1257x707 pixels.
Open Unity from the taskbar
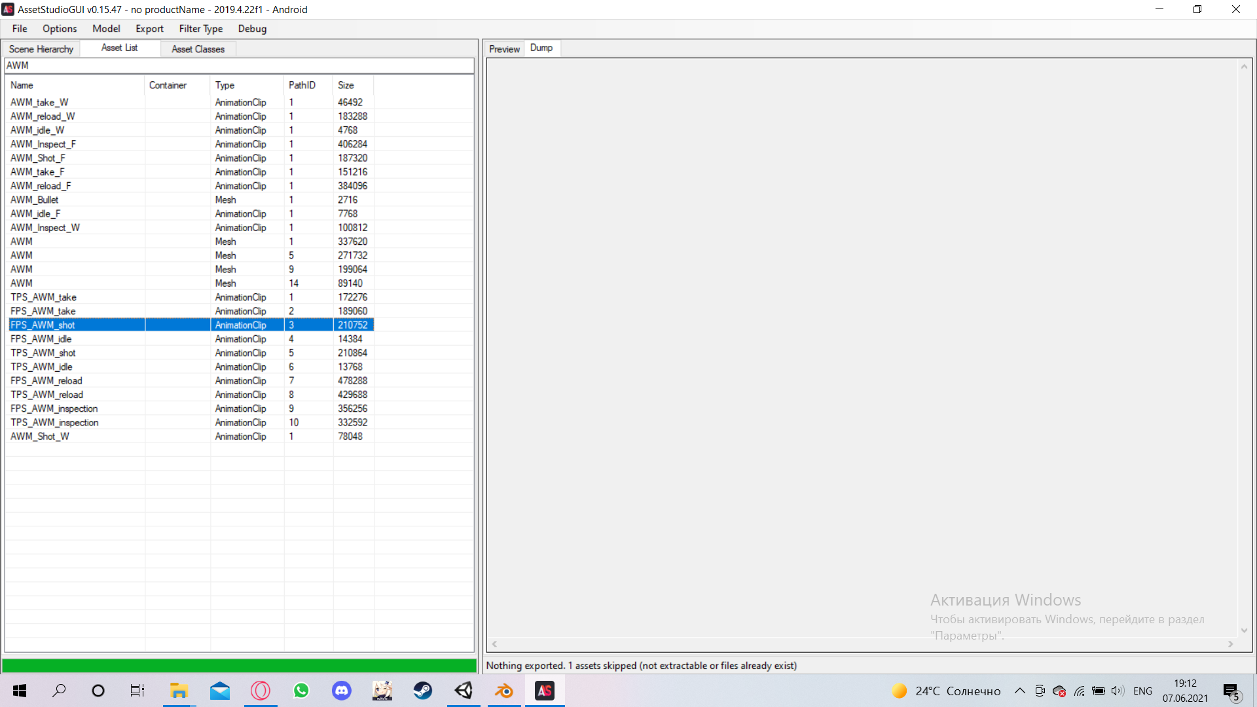[x=464, y=691]
